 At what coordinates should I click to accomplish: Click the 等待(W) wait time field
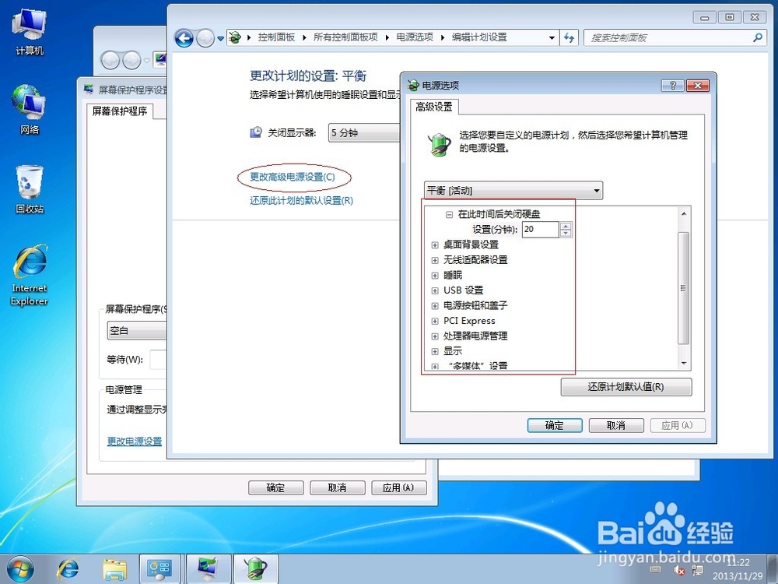(x=158, y=360)
